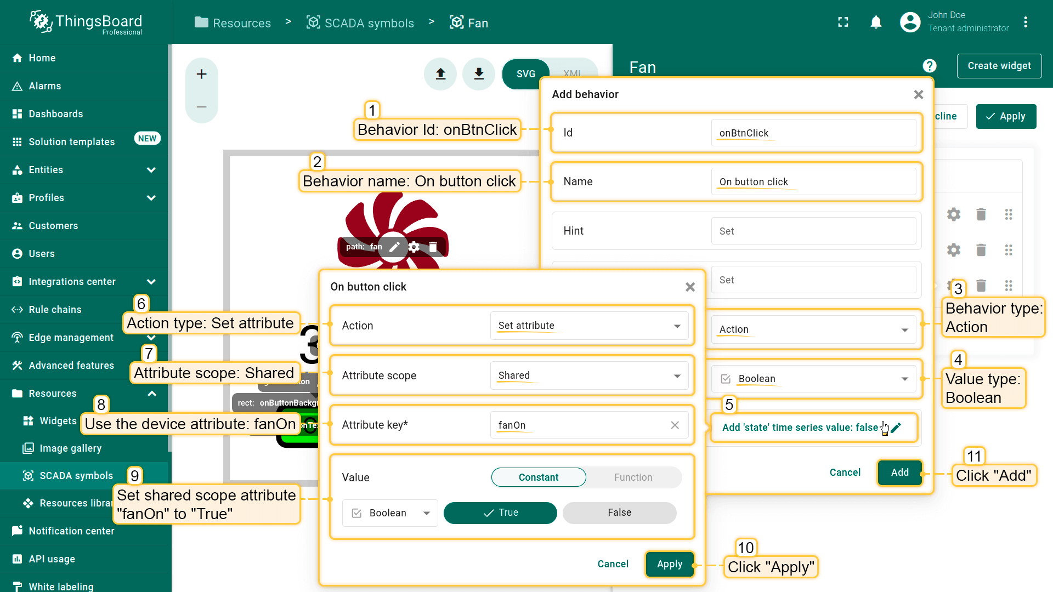Click pencil icon to edit state time series action

click(x=896, y=428)
